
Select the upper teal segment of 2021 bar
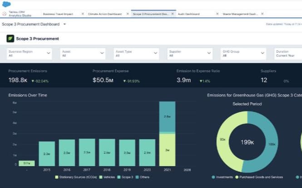click(x=167, y=117)
